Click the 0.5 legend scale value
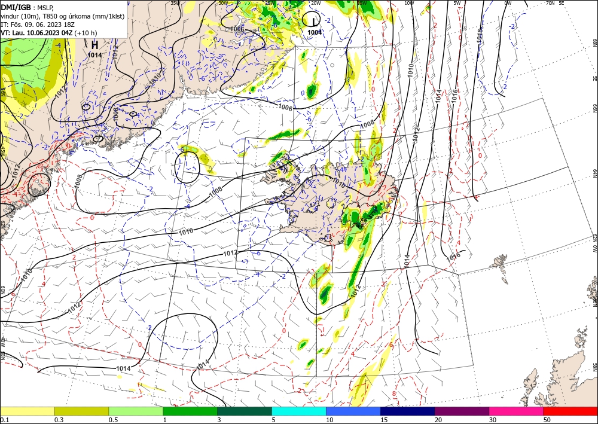Viewport: 598px width, 424px height. click(x=113, y=420)
